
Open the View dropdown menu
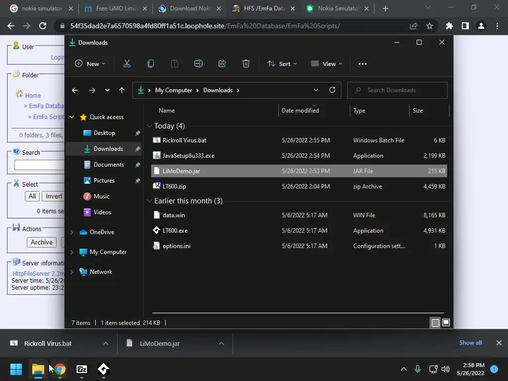326,64
